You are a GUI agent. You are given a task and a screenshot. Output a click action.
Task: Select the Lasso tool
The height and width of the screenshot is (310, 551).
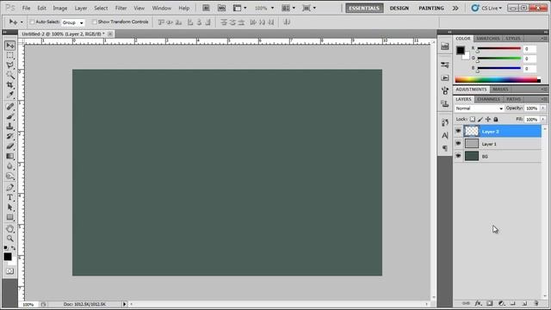9,65
